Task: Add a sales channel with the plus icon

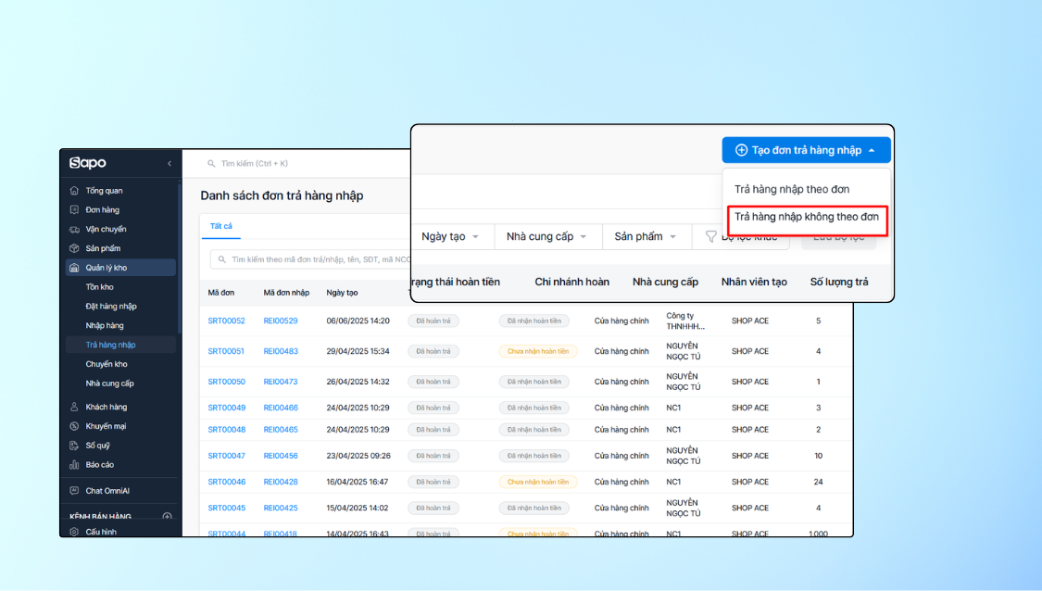Action: (x=168, y=517)
